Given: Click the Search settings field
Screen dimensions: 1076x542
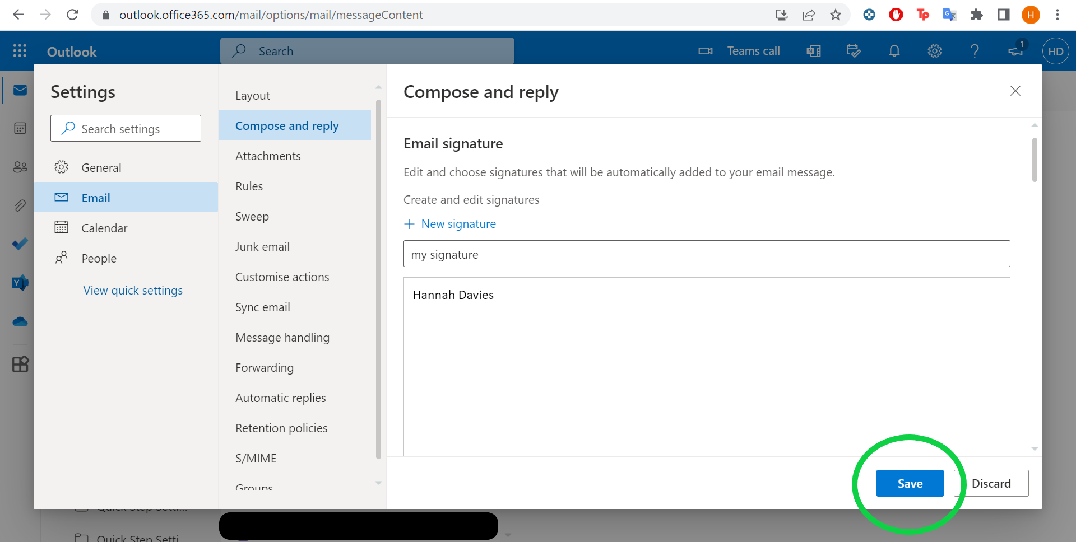Looking at the screenshot, I should [126, 128].
